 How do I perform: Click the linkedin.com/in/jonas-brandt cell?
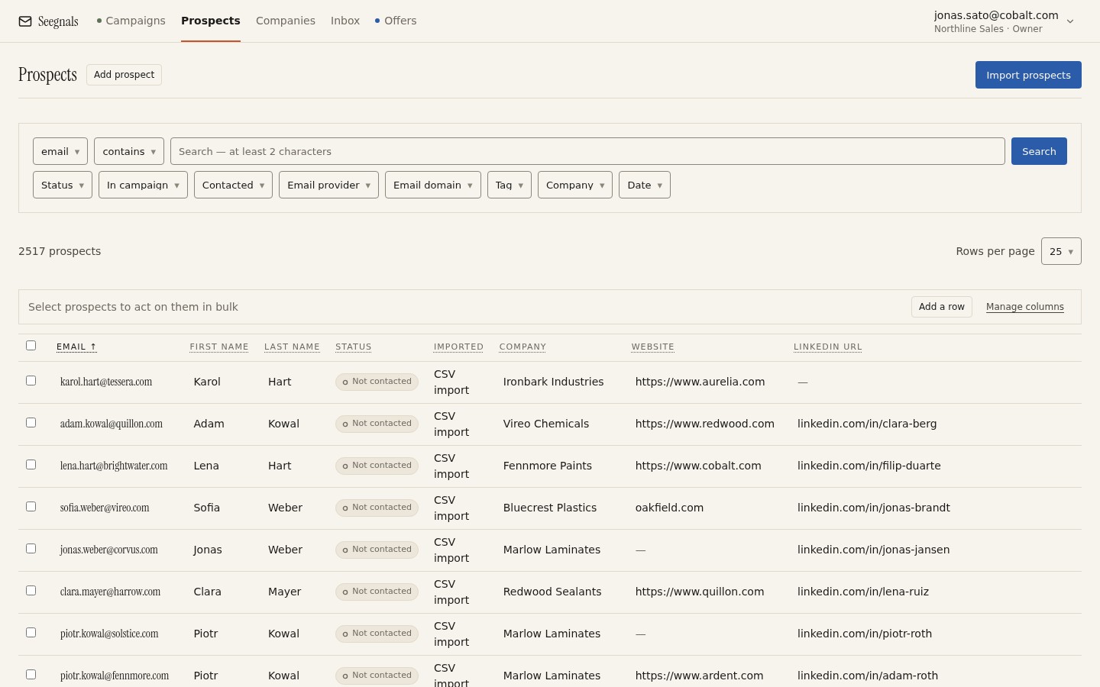(x=874, y=508)
